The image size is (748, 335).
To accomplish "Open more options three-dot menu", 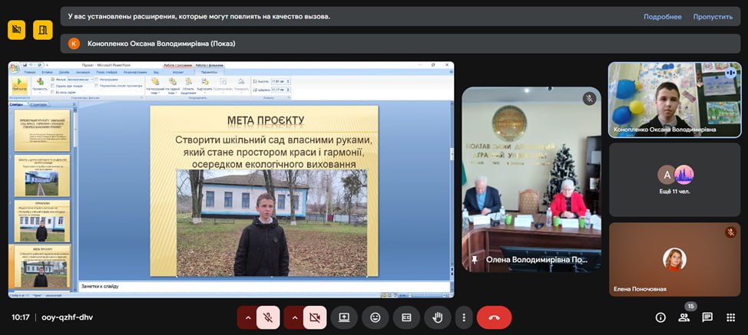I will point(462,317).
